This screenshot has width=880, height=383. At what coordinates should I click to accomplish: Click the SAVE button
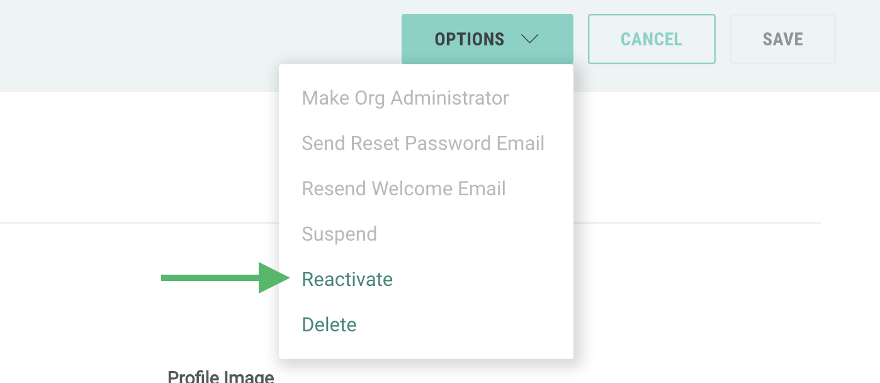782,39
